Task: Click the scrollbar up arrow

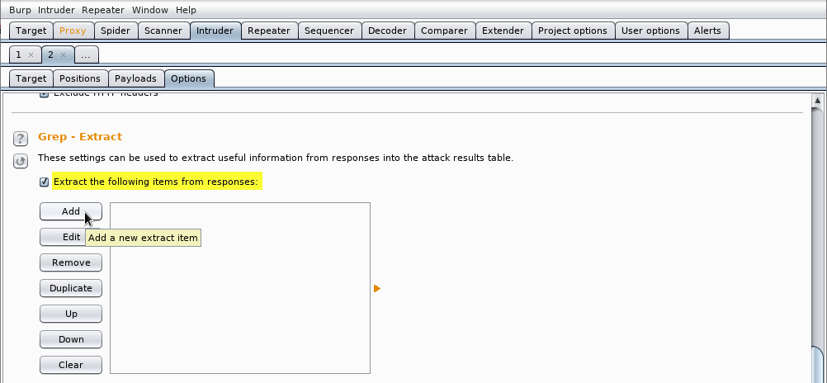Action: coord(817,100)
